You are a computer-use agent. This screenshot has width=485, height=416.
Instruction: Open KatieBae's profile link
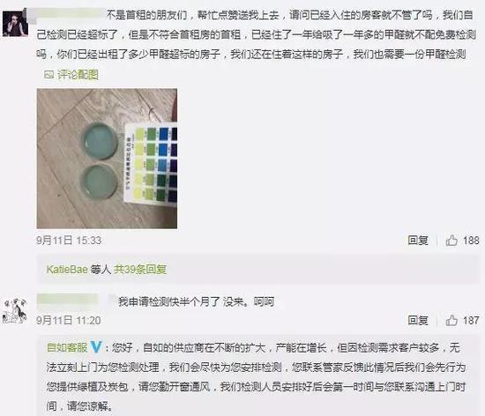tap(67, 269)
